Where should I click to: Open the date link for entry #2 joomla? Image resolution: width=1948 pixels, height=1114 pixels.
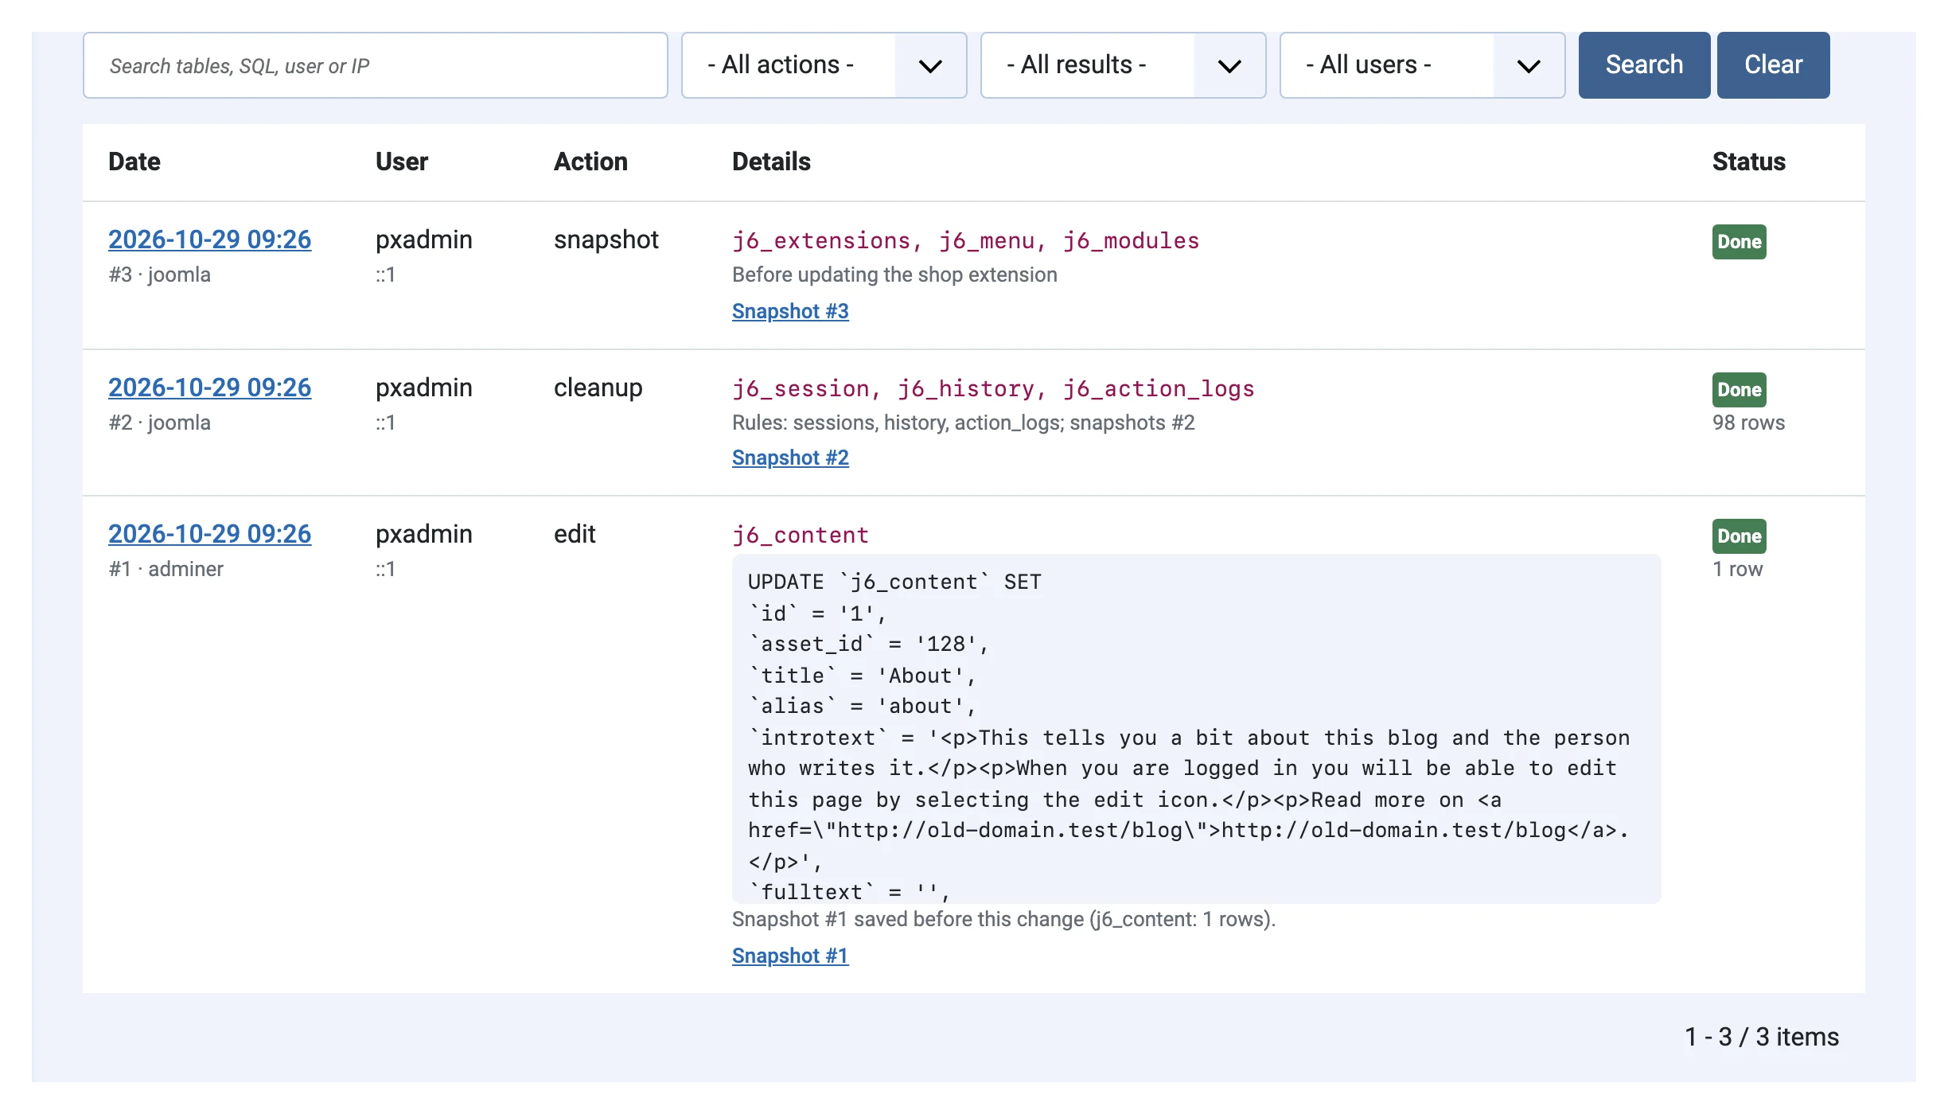209,388
